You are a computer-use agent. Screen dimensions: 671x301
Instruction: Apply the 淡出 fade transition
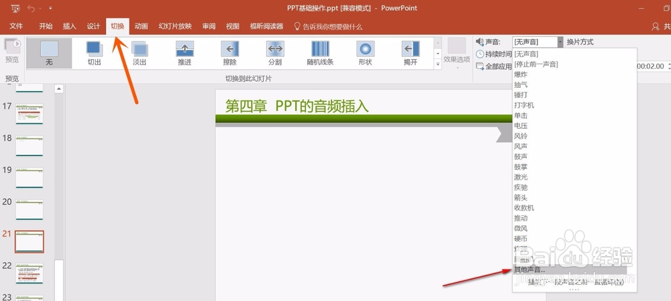pos(139,53)
